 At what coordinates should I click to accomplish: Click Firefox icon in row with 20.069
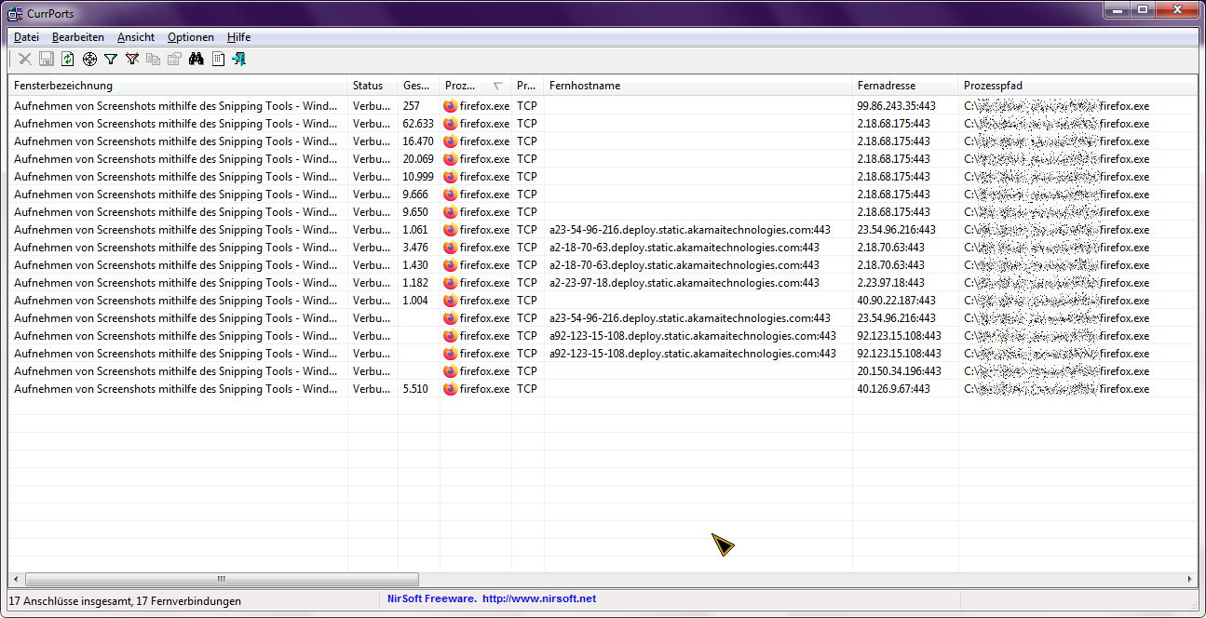tap(451, 159)
